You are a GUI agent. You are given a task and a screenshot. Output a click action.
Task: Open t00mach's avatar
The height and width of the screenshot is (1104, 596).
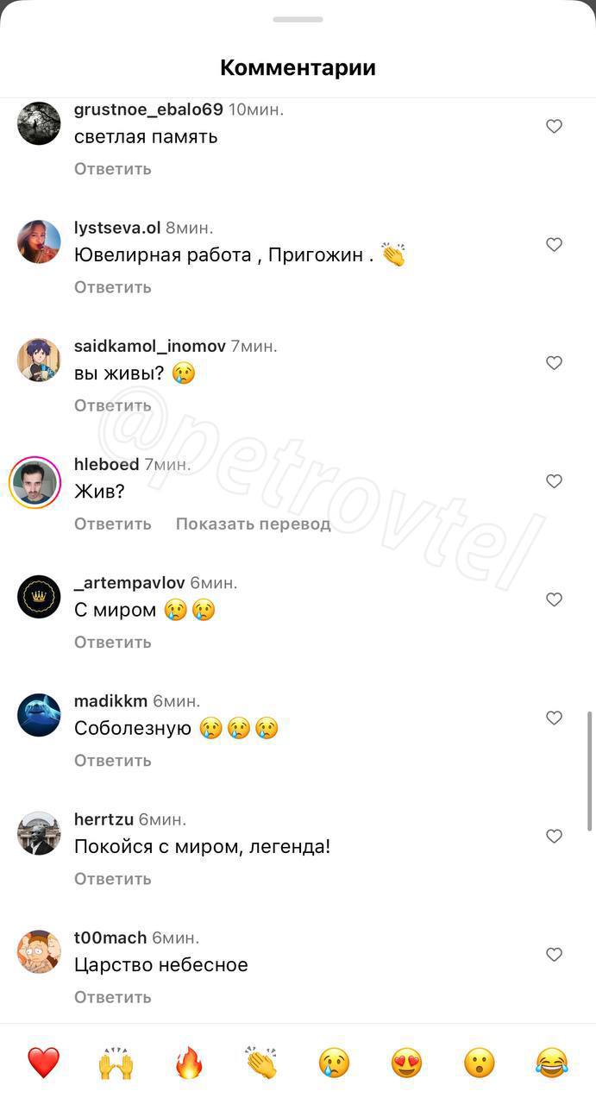pos(39,951)
